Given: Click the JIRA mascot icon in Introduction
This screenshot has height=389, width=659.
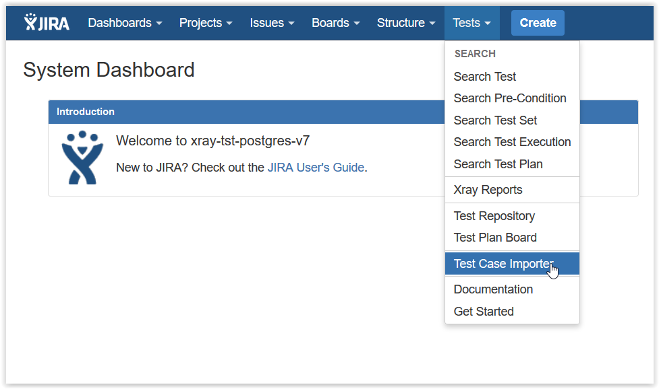Looking at the screenshot, I should coord(82,157).
